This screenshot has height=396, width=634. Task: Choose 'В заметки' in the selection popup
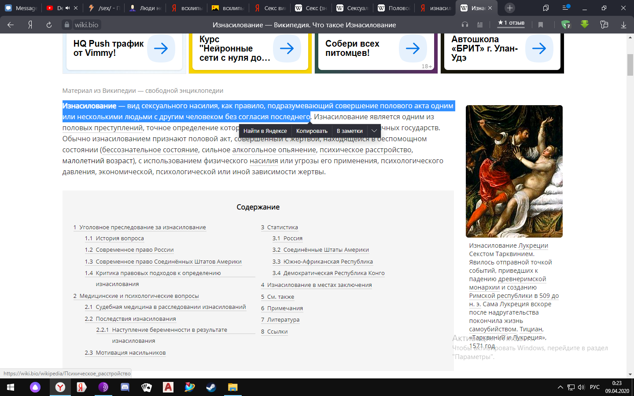tap(350, 131)
